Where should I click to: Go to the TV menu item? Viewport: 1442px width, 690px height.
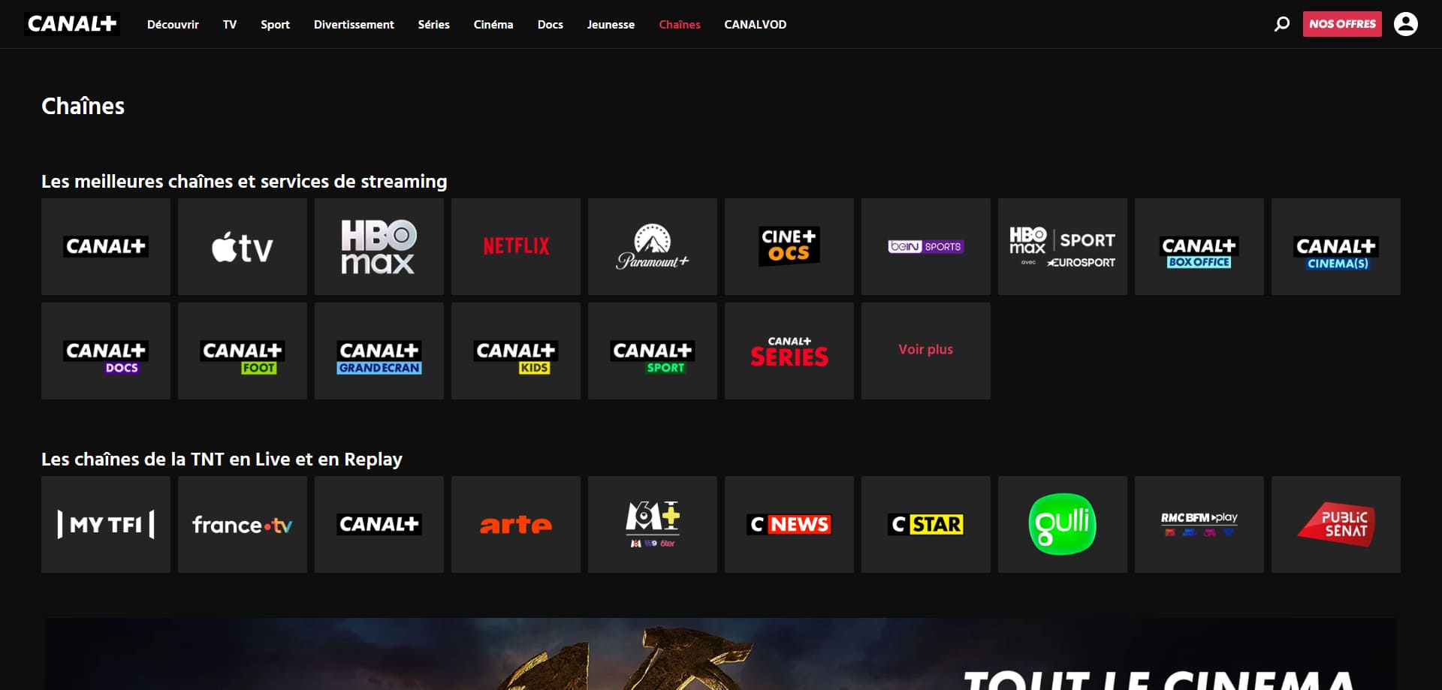[x=230, y=25]
